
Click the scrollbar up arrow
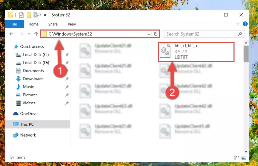click(246, 43)
